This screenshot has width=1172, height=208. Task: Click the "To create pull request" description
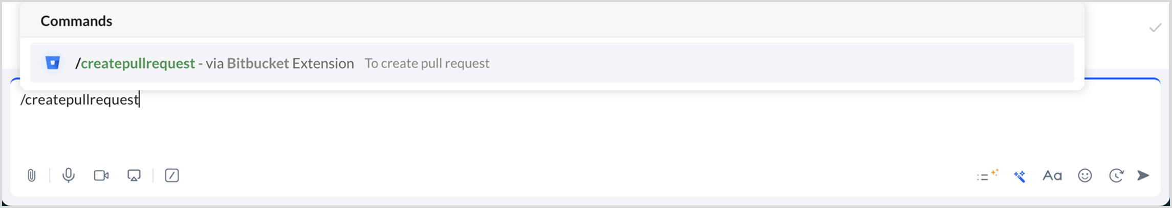tap(427, 63)
